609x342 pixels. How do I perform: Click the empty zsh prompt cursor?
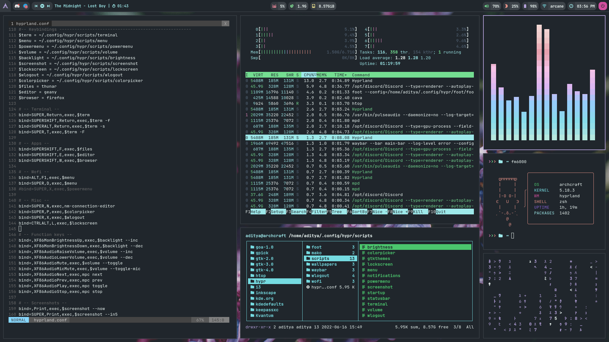[x=513, y=236]
